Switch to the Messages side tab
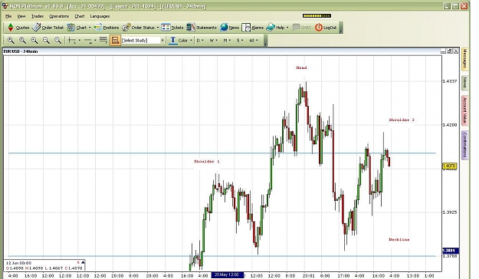The height and width of the screenshot is (279, 479). tap(464, 59)
